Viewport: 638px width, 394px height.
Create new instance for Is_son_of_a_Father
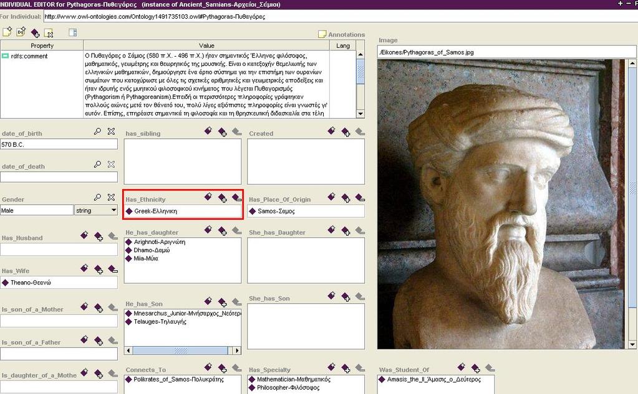84,340
